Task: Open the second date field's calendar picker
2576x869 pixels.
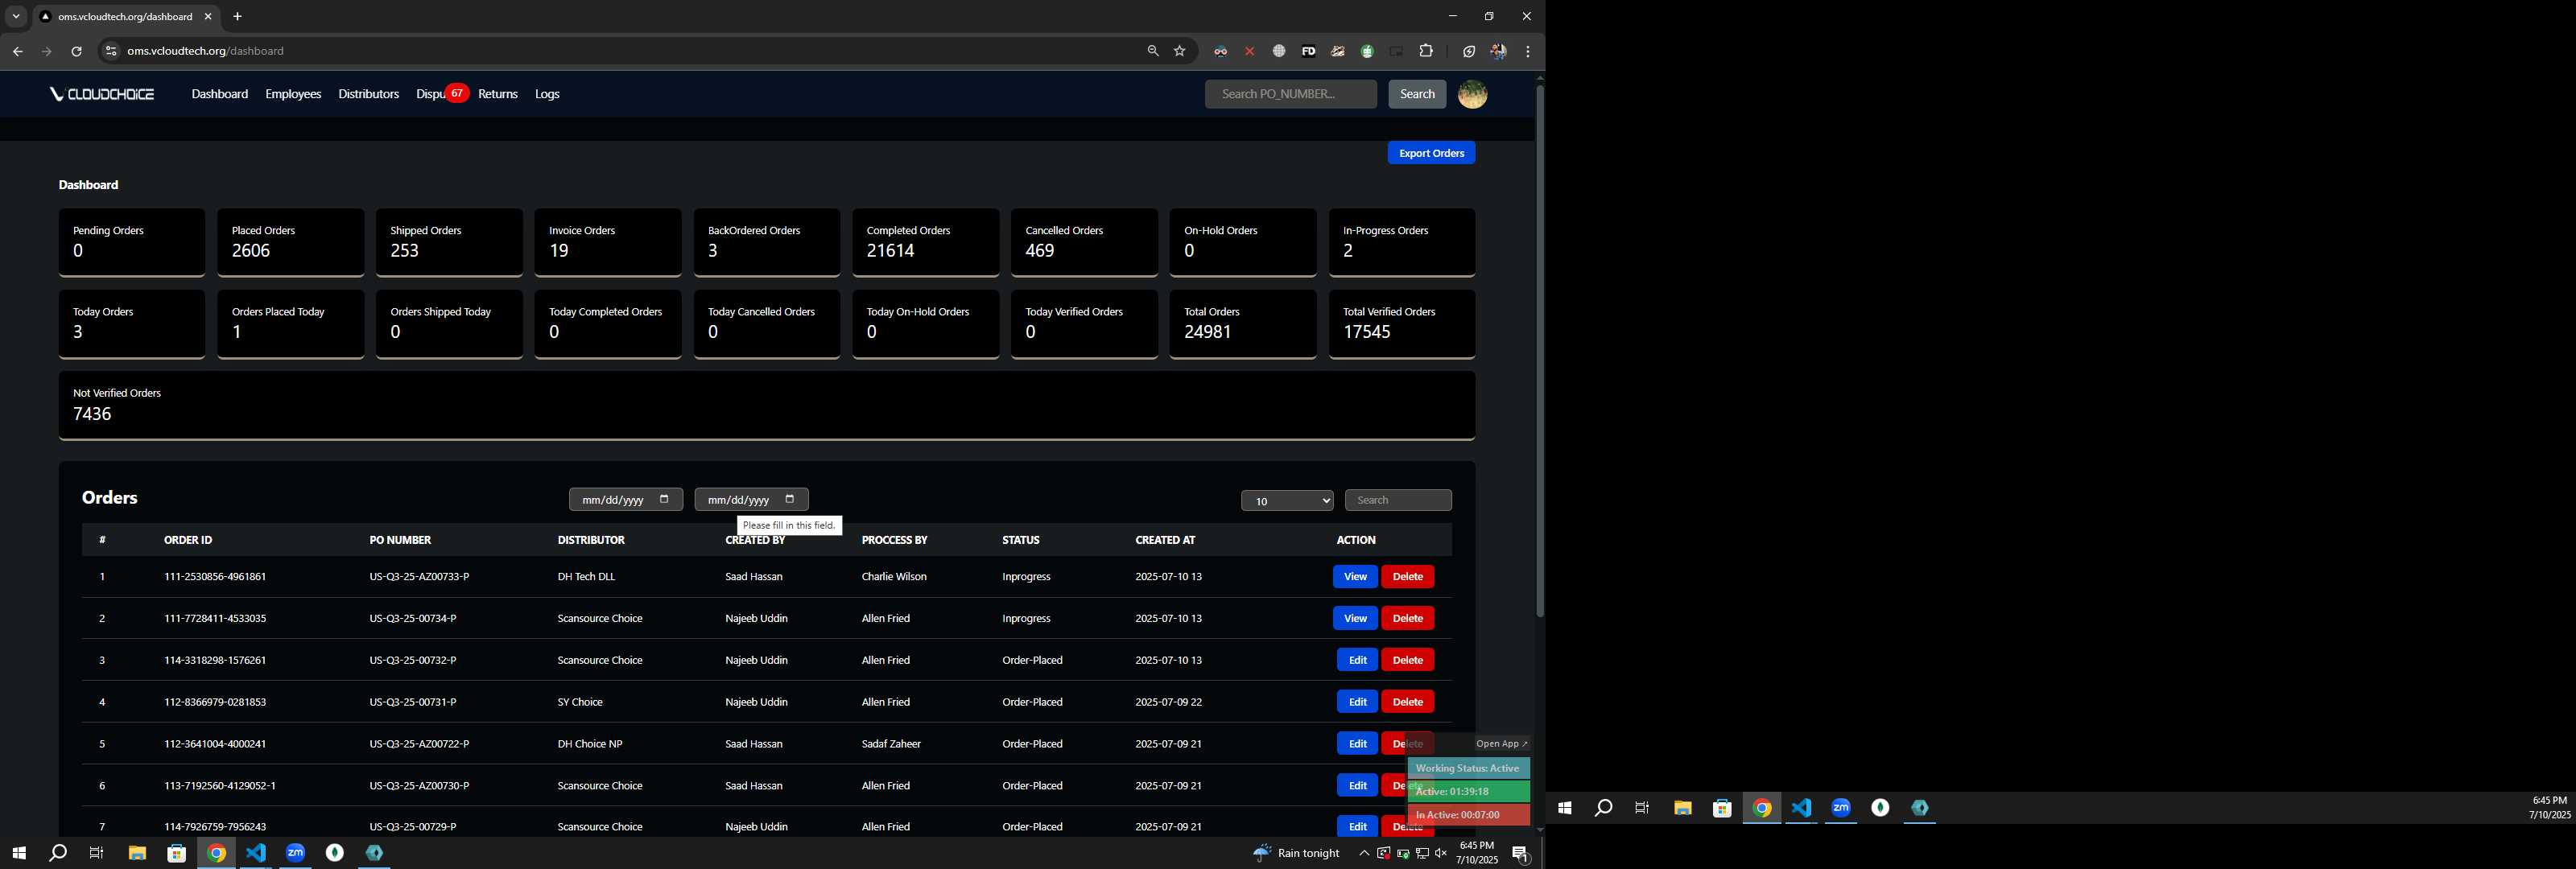Action: point(790,499)
